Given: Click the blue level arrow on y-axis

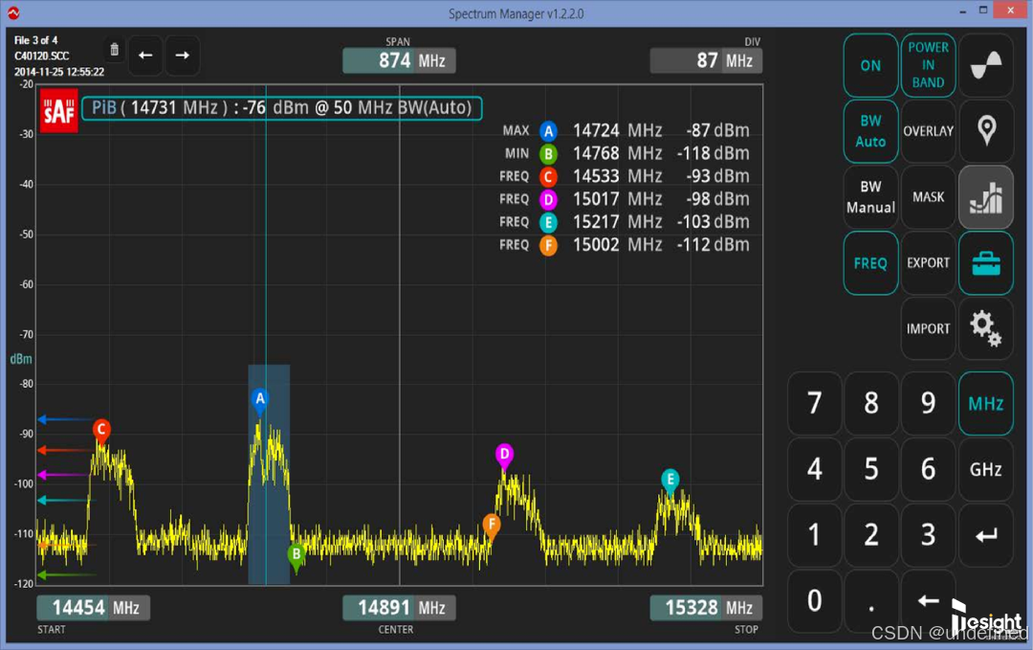Looking at the screenshot, I should [66, 419].
